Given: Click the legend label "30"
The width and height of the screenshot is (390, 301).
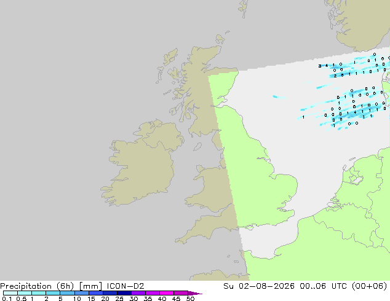Looking at the screenshot, I should click(x=133, y=299).
